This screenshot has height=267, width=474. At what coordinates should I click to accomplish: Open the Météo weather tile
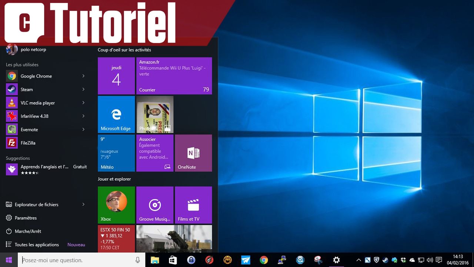click(116, 153)
